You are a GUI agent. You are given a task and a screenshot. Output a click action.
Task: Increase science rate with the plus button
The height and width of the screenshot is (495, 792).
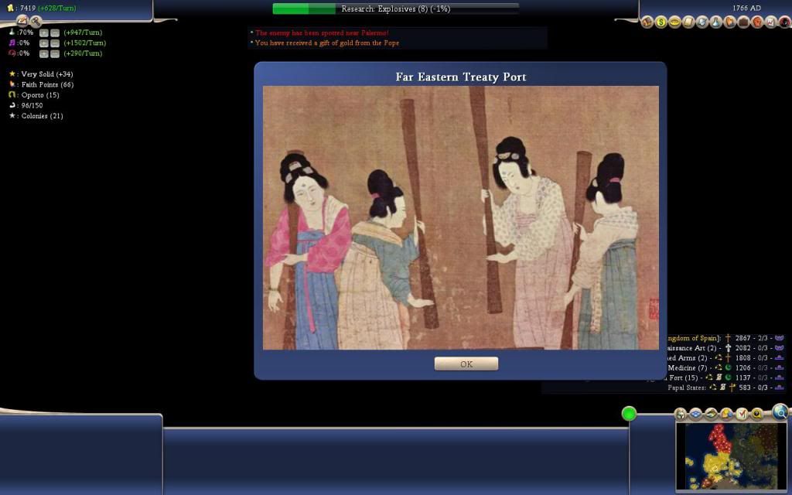coord(44,33)
